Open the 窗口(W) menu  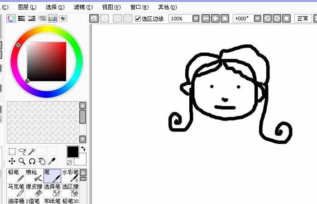(139, 7)
